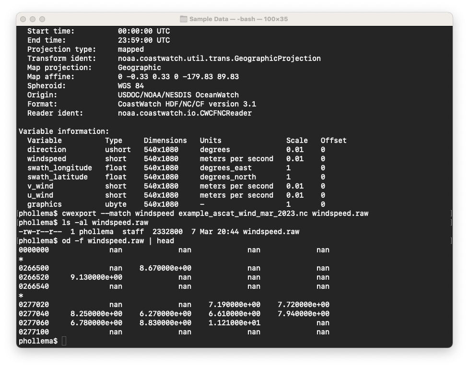Click the 'windspeed' name in the Variable column
This screenshot has height=368, width=469.
click(x=47, y=159)
